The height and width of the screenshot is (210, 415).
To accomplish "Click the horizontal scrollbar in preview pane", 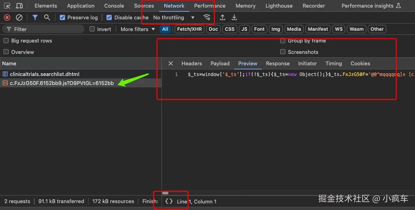I will [x=165, y=193].
